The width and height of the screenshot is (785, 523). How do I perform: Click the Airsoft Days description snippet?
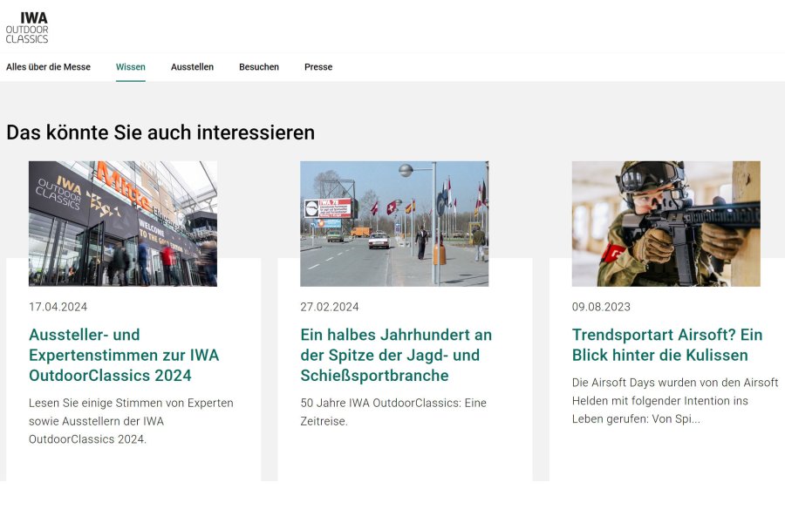674,400
